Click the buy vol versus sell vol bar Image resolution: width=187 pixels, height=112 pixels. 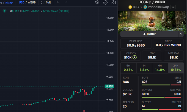[161, 97]
